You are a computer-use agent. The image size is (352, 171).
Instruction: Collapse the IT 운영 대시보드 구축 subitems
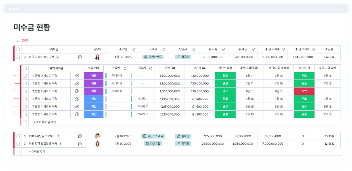click(x=25, y=57)
